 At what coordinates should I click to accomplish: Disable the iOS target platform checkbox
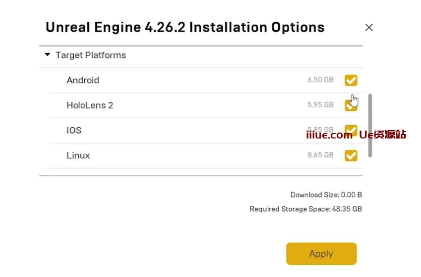point(351,130)
